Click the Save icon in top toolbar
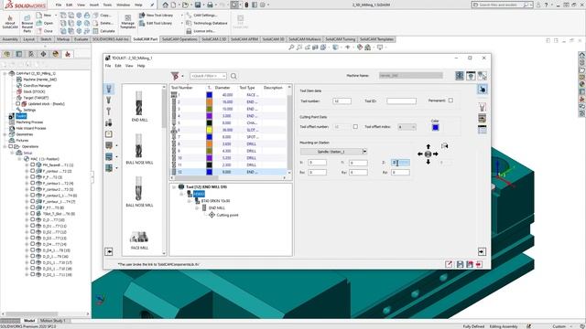Screen dimensions: 586x329 (198, 5)
